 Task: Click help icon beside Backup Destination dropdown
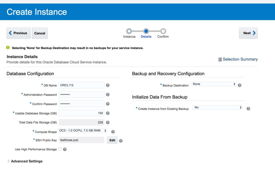(x=240, y=85)
